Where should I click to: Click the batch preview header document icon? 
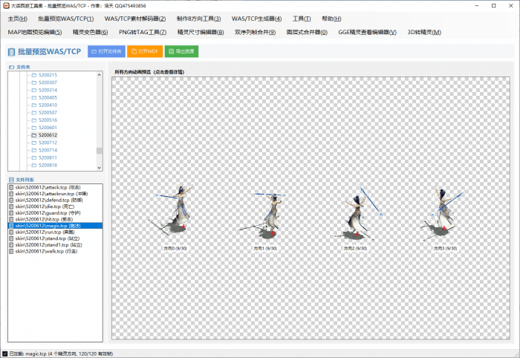11,51
